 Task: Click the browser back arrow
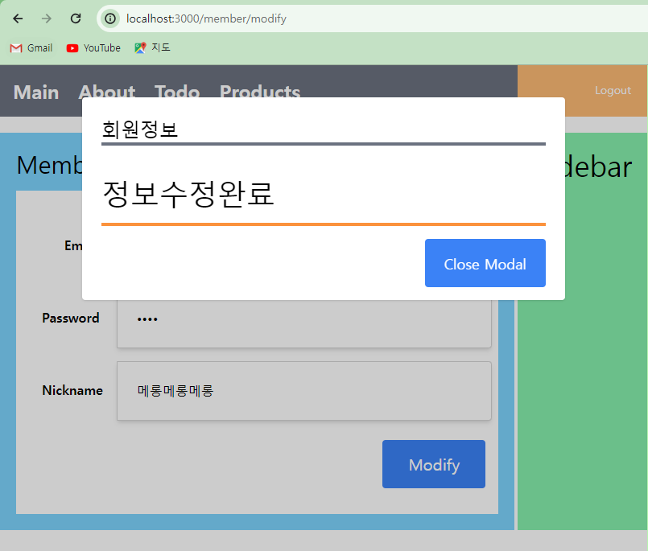pos(18,19)
